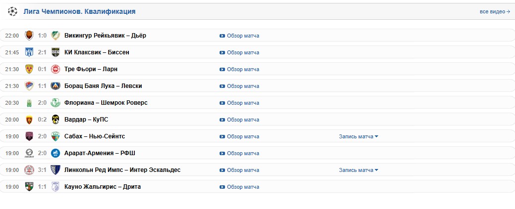515x209 pixels.
Task: Open the все видео link
Action: pyautogui.click(x=495, y=11)
